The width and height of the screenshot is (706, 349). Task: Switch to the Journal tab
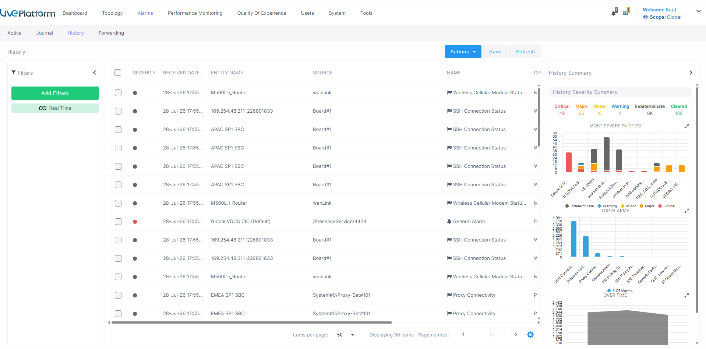tap(45, 33)
